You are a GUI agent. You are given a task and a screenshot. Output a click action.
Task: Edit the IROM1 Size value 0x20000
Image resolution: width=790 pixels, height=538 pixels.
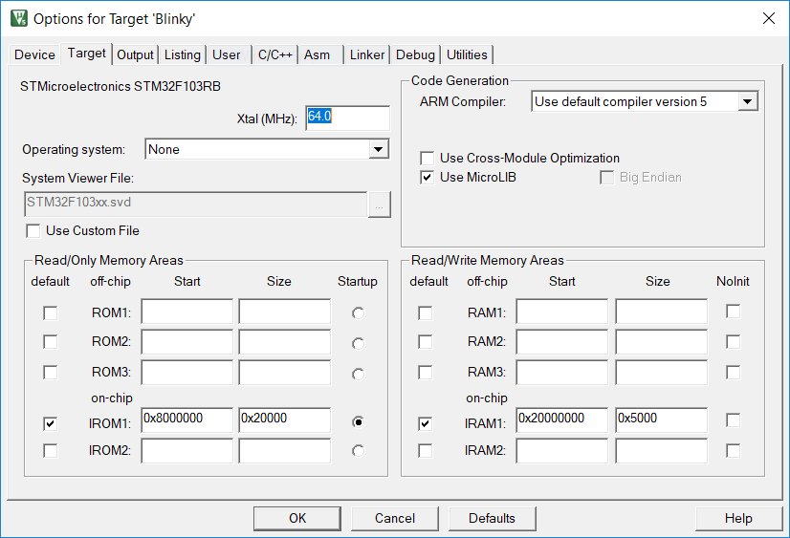pyautogui.click(x=285, y=420)
